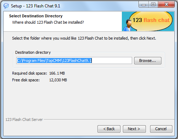Click the 166.1 MB required space value

pyautogui.click(x=57, y=73)
